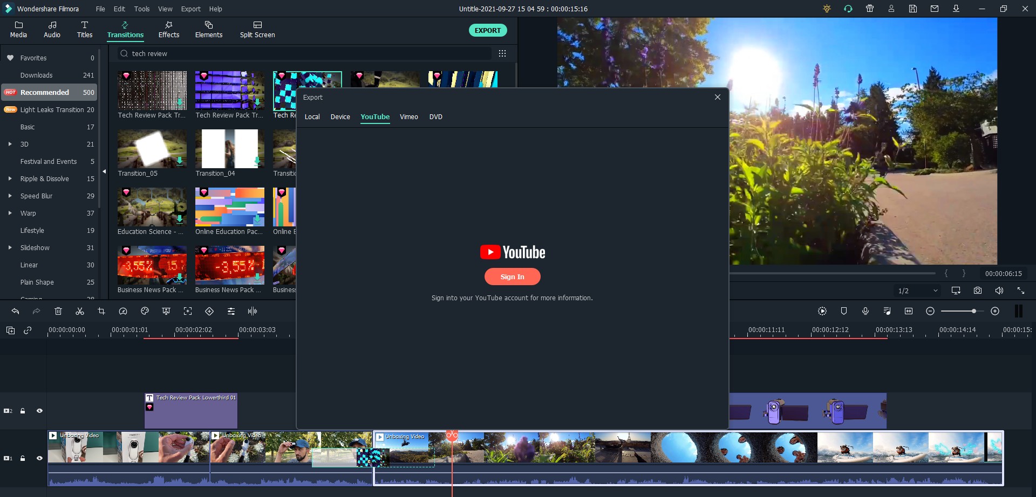Select Tech Review Pack Lowerthird 01 clip
This screenshot has height=497, width=1036.
pos(191,411)
